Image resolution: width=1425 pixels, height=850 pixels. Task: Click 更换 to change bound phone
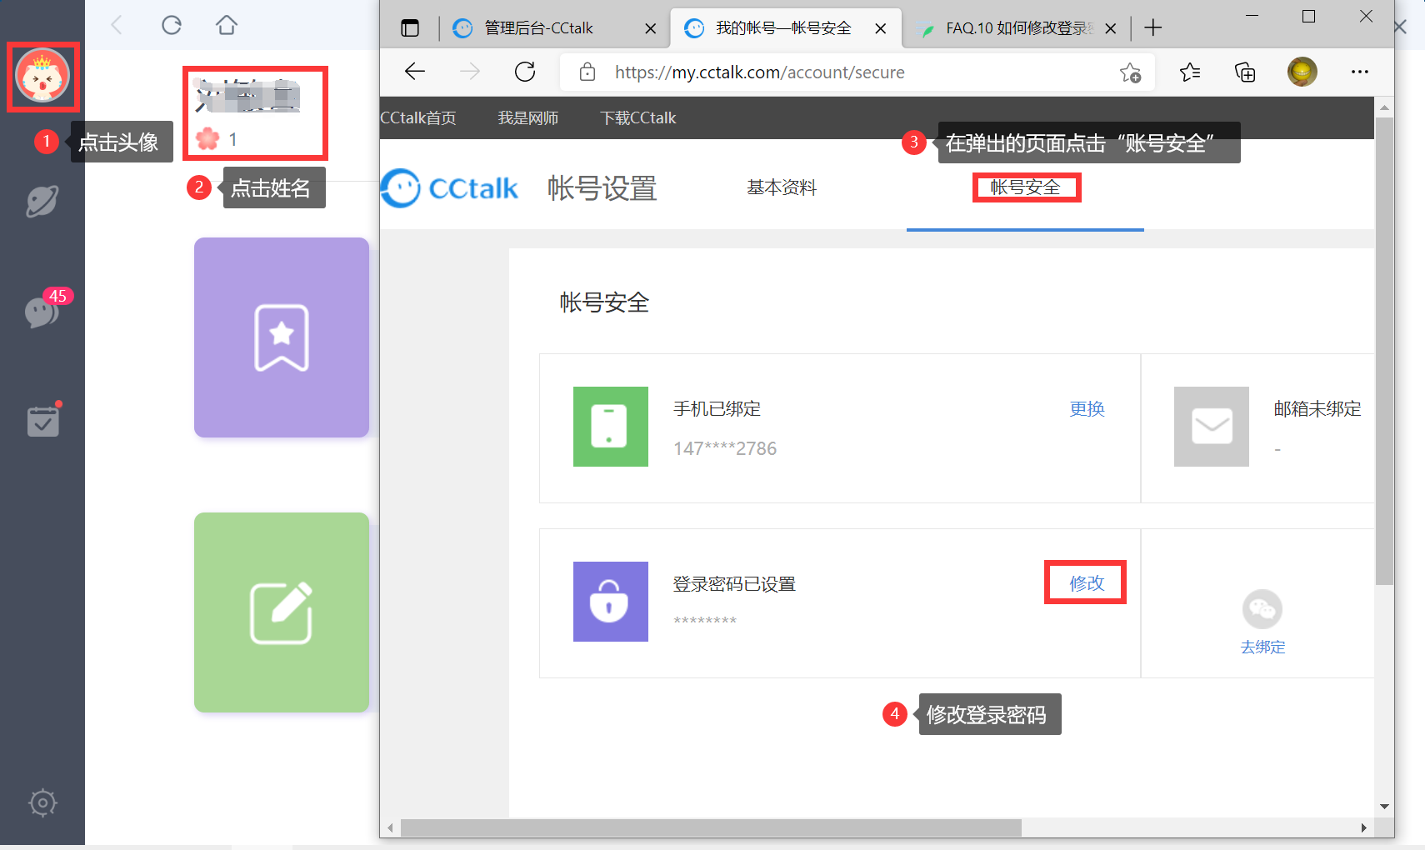pos(1087,409)
